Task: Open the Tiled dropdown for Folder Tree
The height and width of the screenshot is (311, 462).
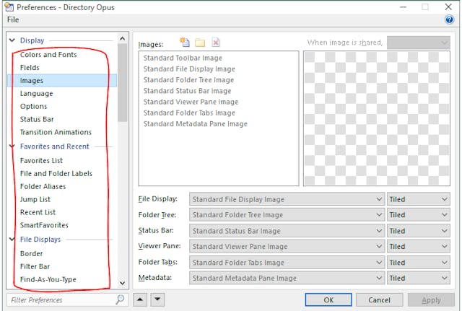Action: point(419,215)
